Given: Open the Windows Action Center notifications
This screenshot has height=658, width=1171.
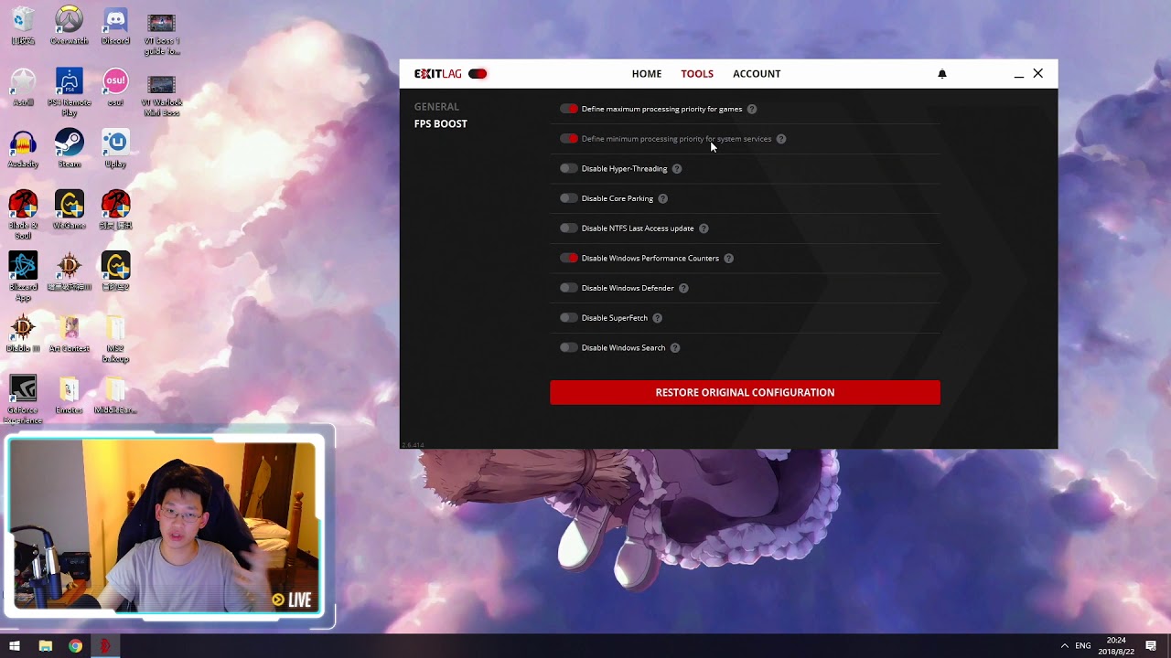Looking at the screenshot, I should pos(1151,646).
